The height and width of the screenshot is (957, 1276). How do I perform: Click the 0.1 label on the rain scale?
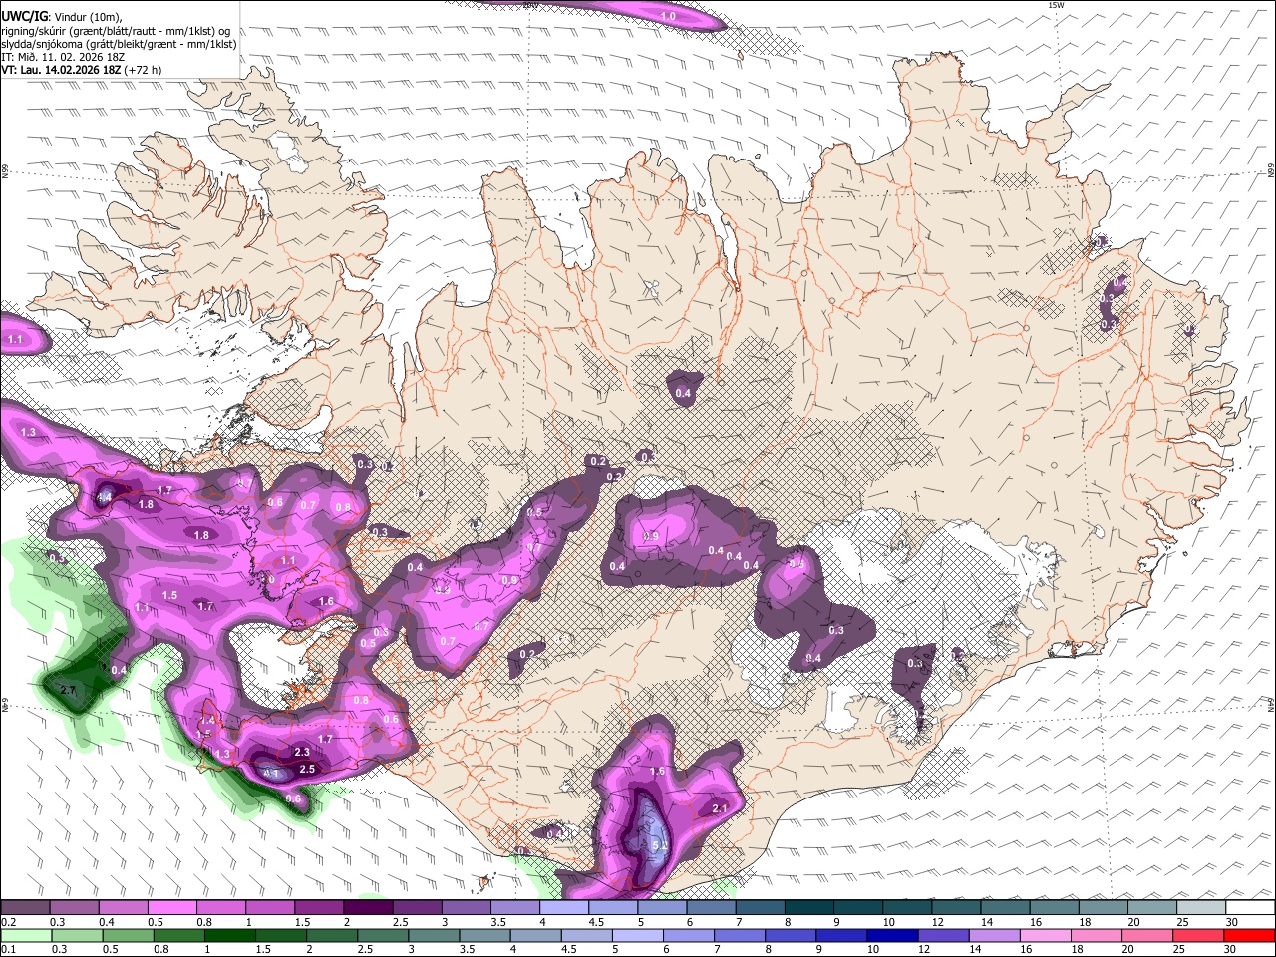click(x=7, y=950)
